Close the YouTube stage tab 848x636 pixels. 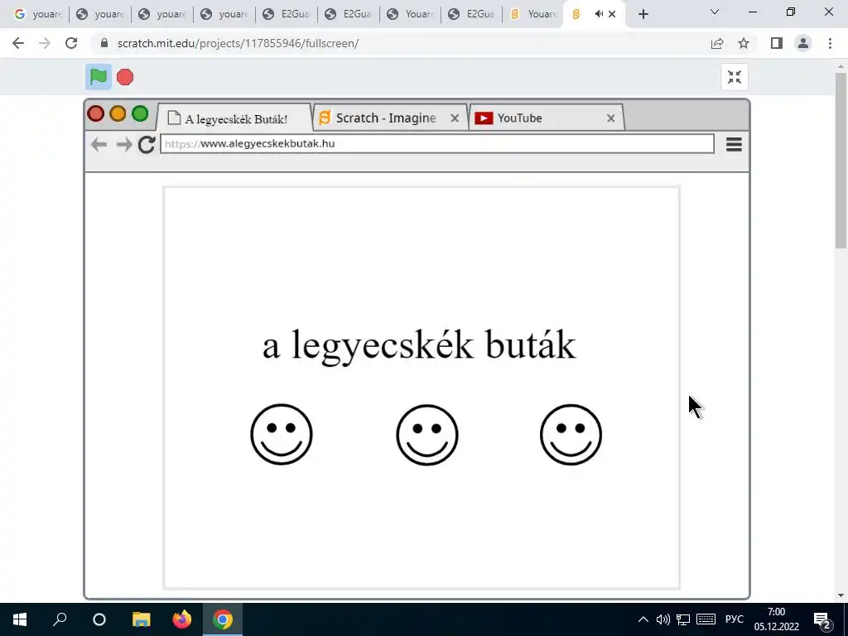[x=610, y=118]
